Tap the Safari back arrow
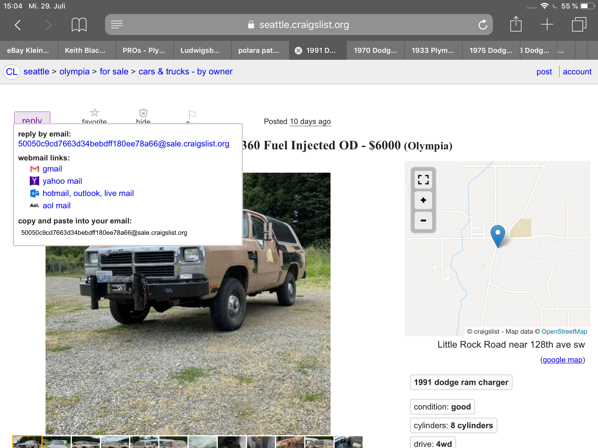Screen dimensions: 598x448 point(18,25)
